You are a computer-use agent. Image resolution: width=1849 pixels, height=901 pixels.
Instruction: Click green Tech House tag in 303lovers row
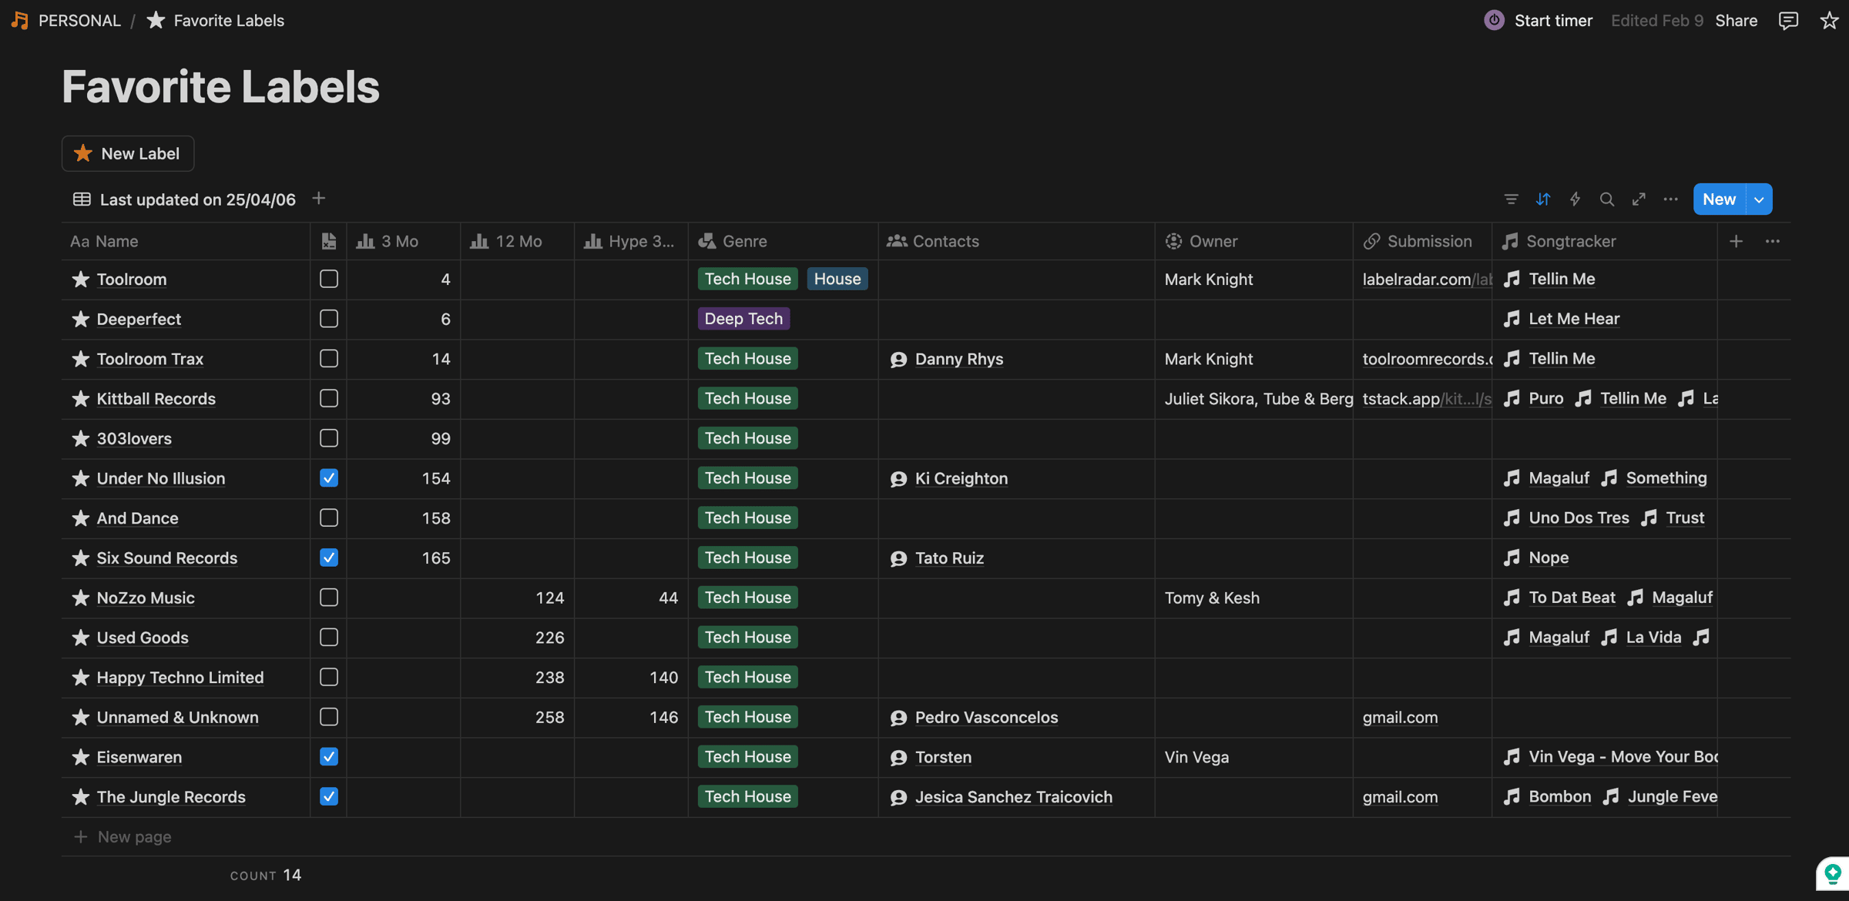coord(747,438)
